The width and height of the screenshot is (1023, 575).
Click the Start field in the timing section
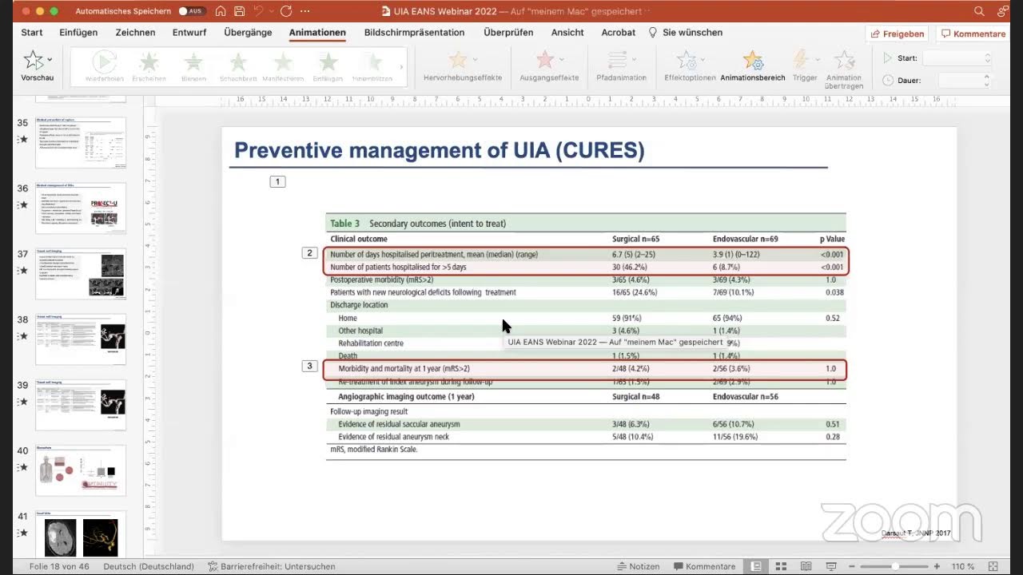(x=956, y=58)
